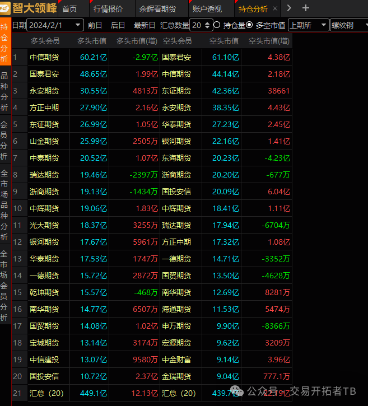Close the 持仓分析 tab

click(275, 9)
